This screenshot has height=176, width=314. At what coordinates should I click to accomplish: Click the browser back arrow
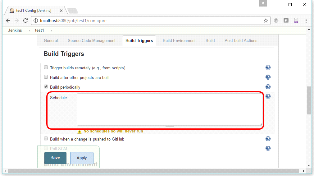8,21
